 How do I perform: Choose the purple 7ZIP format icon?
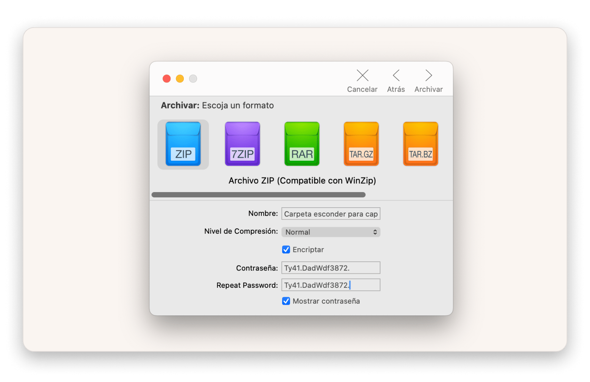click(242, 144)
